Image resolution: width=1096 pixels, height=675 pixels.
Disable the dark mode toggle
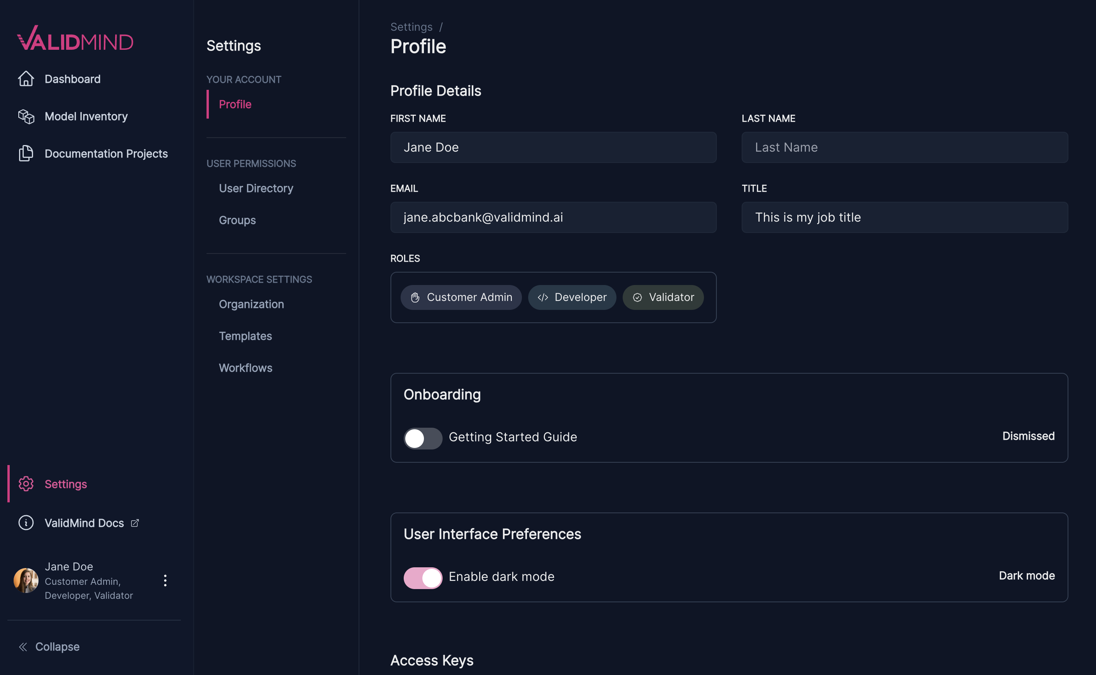422,577
